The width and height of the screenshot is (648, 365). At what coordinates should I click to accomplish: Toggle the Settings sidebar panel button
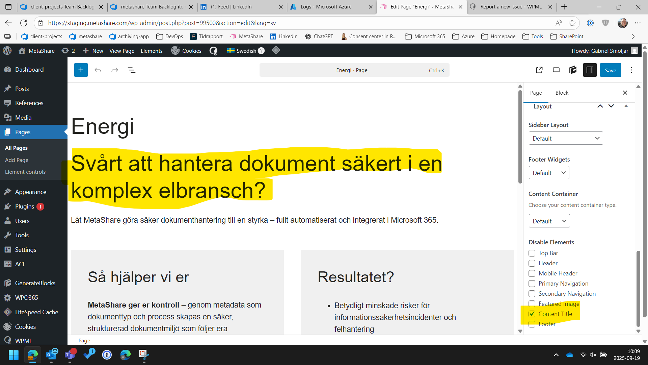click(x=590, y=70)
